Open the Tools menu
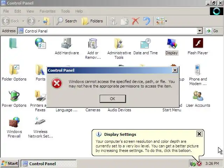The height and width of the screenshot is (168, 224). pyautogui.click(x=65, y=11)
